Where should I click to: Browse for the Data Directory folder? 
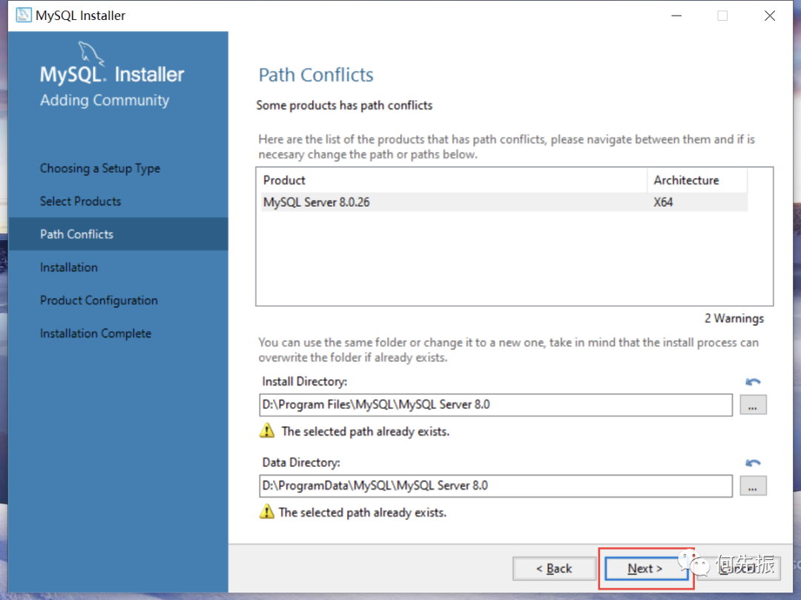(x=753, y=486)
